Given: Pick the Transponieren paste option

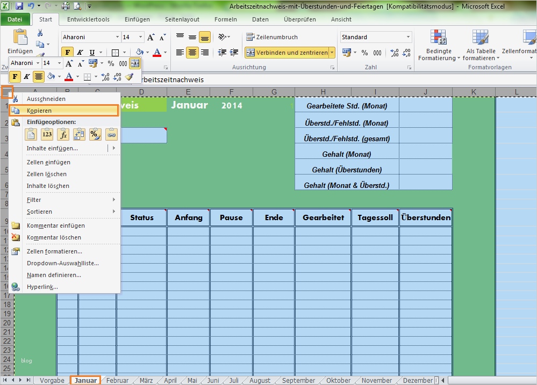Looking at the screenshot, I should pyautogui.click(x=79, y=134).
